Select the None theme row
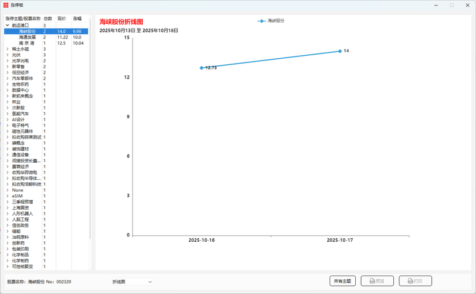Viewport: 476px width, 294px height. pyautogui.click(x=46, y=190)
